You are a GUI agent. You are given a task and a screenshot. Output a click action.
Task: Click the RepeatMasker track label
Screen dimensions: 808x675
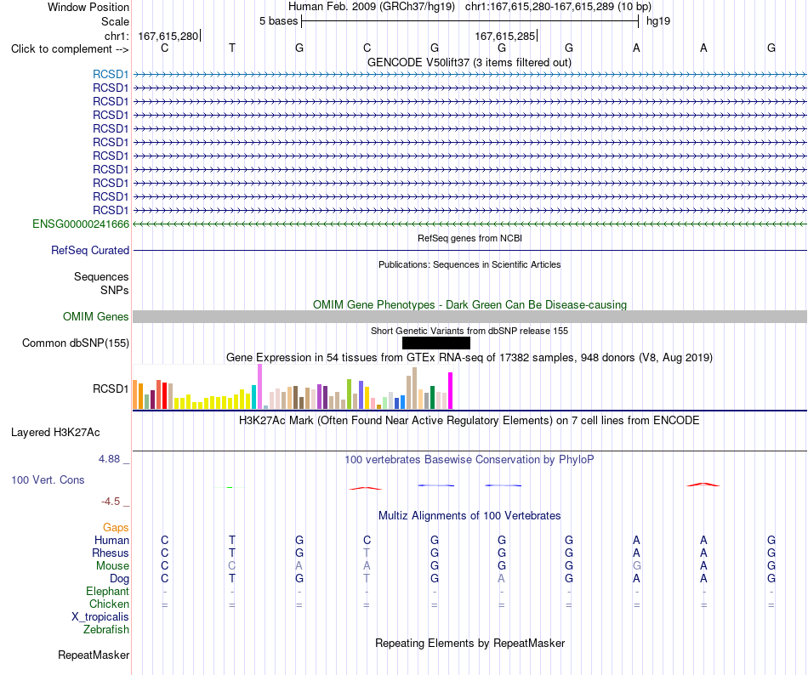(94, 655)
